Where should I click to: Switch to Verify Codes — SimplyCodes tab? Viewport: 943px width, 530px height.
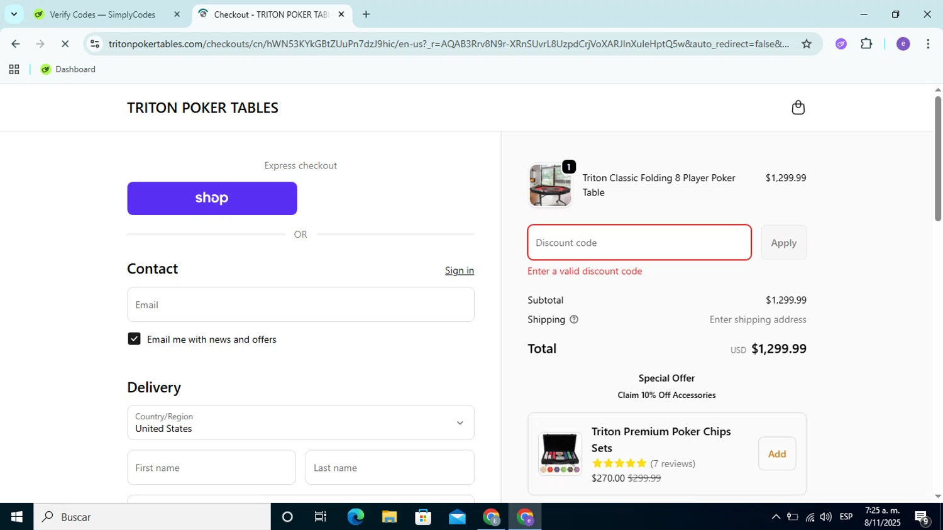tap(103, 14)
